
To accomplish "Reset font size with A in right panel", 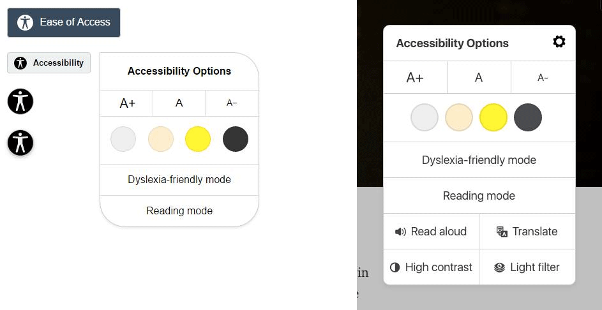I will tap(479, 78).
